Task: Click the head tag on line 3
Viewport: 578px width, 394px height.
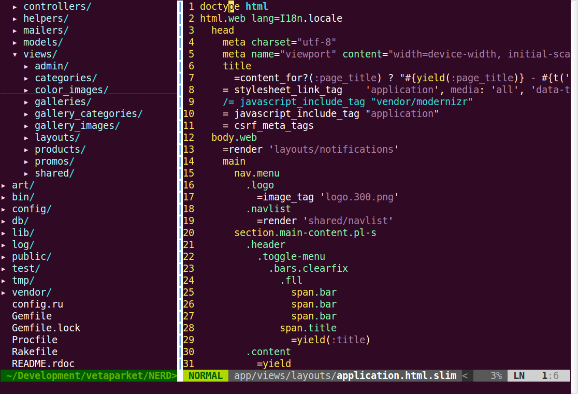Action: point(223,30)
